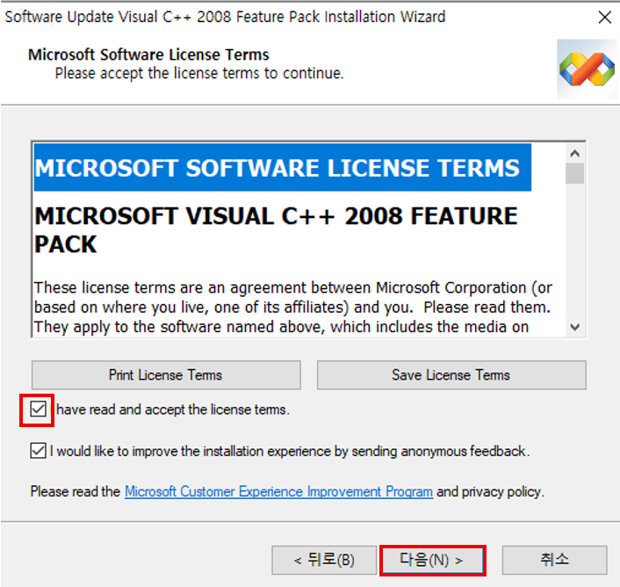620x587 pixels.
Task: Click the MICROSOFT VISUAL C++ 2008 FEATURE PACK heading
Action: (x=276, y=229)
